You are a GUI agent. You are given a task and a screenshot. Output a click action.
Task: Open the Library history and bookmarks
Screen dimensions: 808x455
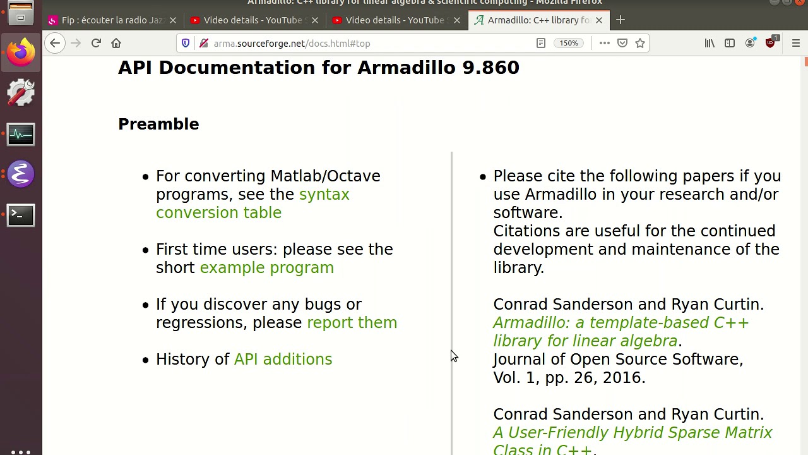coord(710,43)
